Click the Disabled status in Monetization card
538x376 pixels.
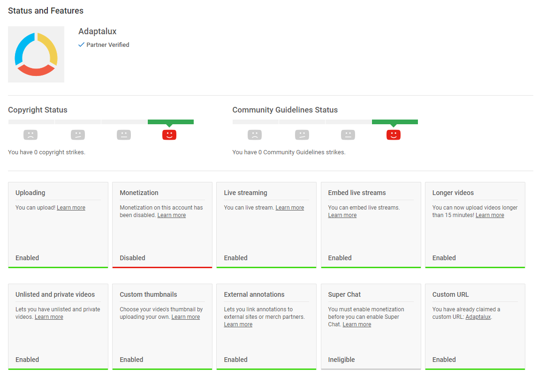click(x=132, y=258)
